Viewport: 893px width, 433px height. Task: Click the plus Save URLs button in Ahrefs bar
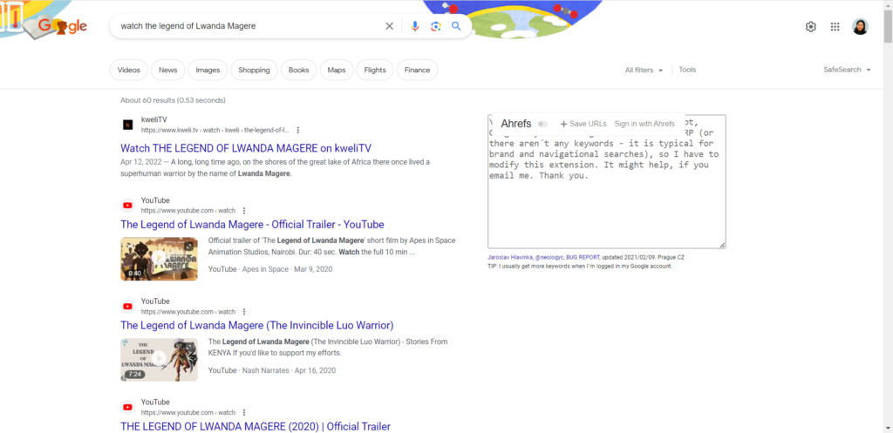pos(583,124)
